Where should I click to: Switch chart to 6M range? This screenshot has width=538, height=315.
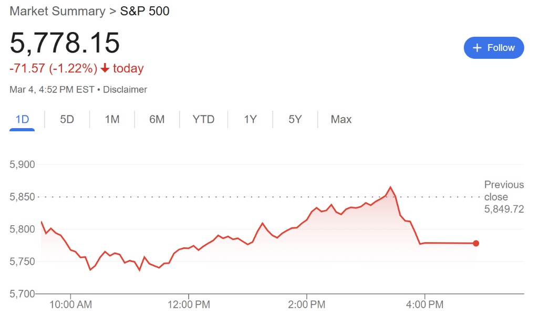point(157,120)
